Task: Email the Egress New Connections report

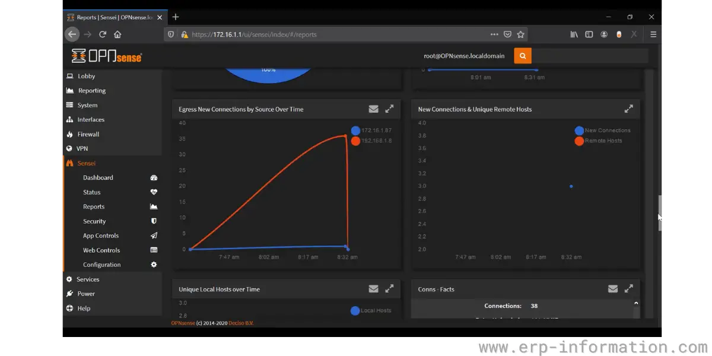Action: tap(373, 109)
